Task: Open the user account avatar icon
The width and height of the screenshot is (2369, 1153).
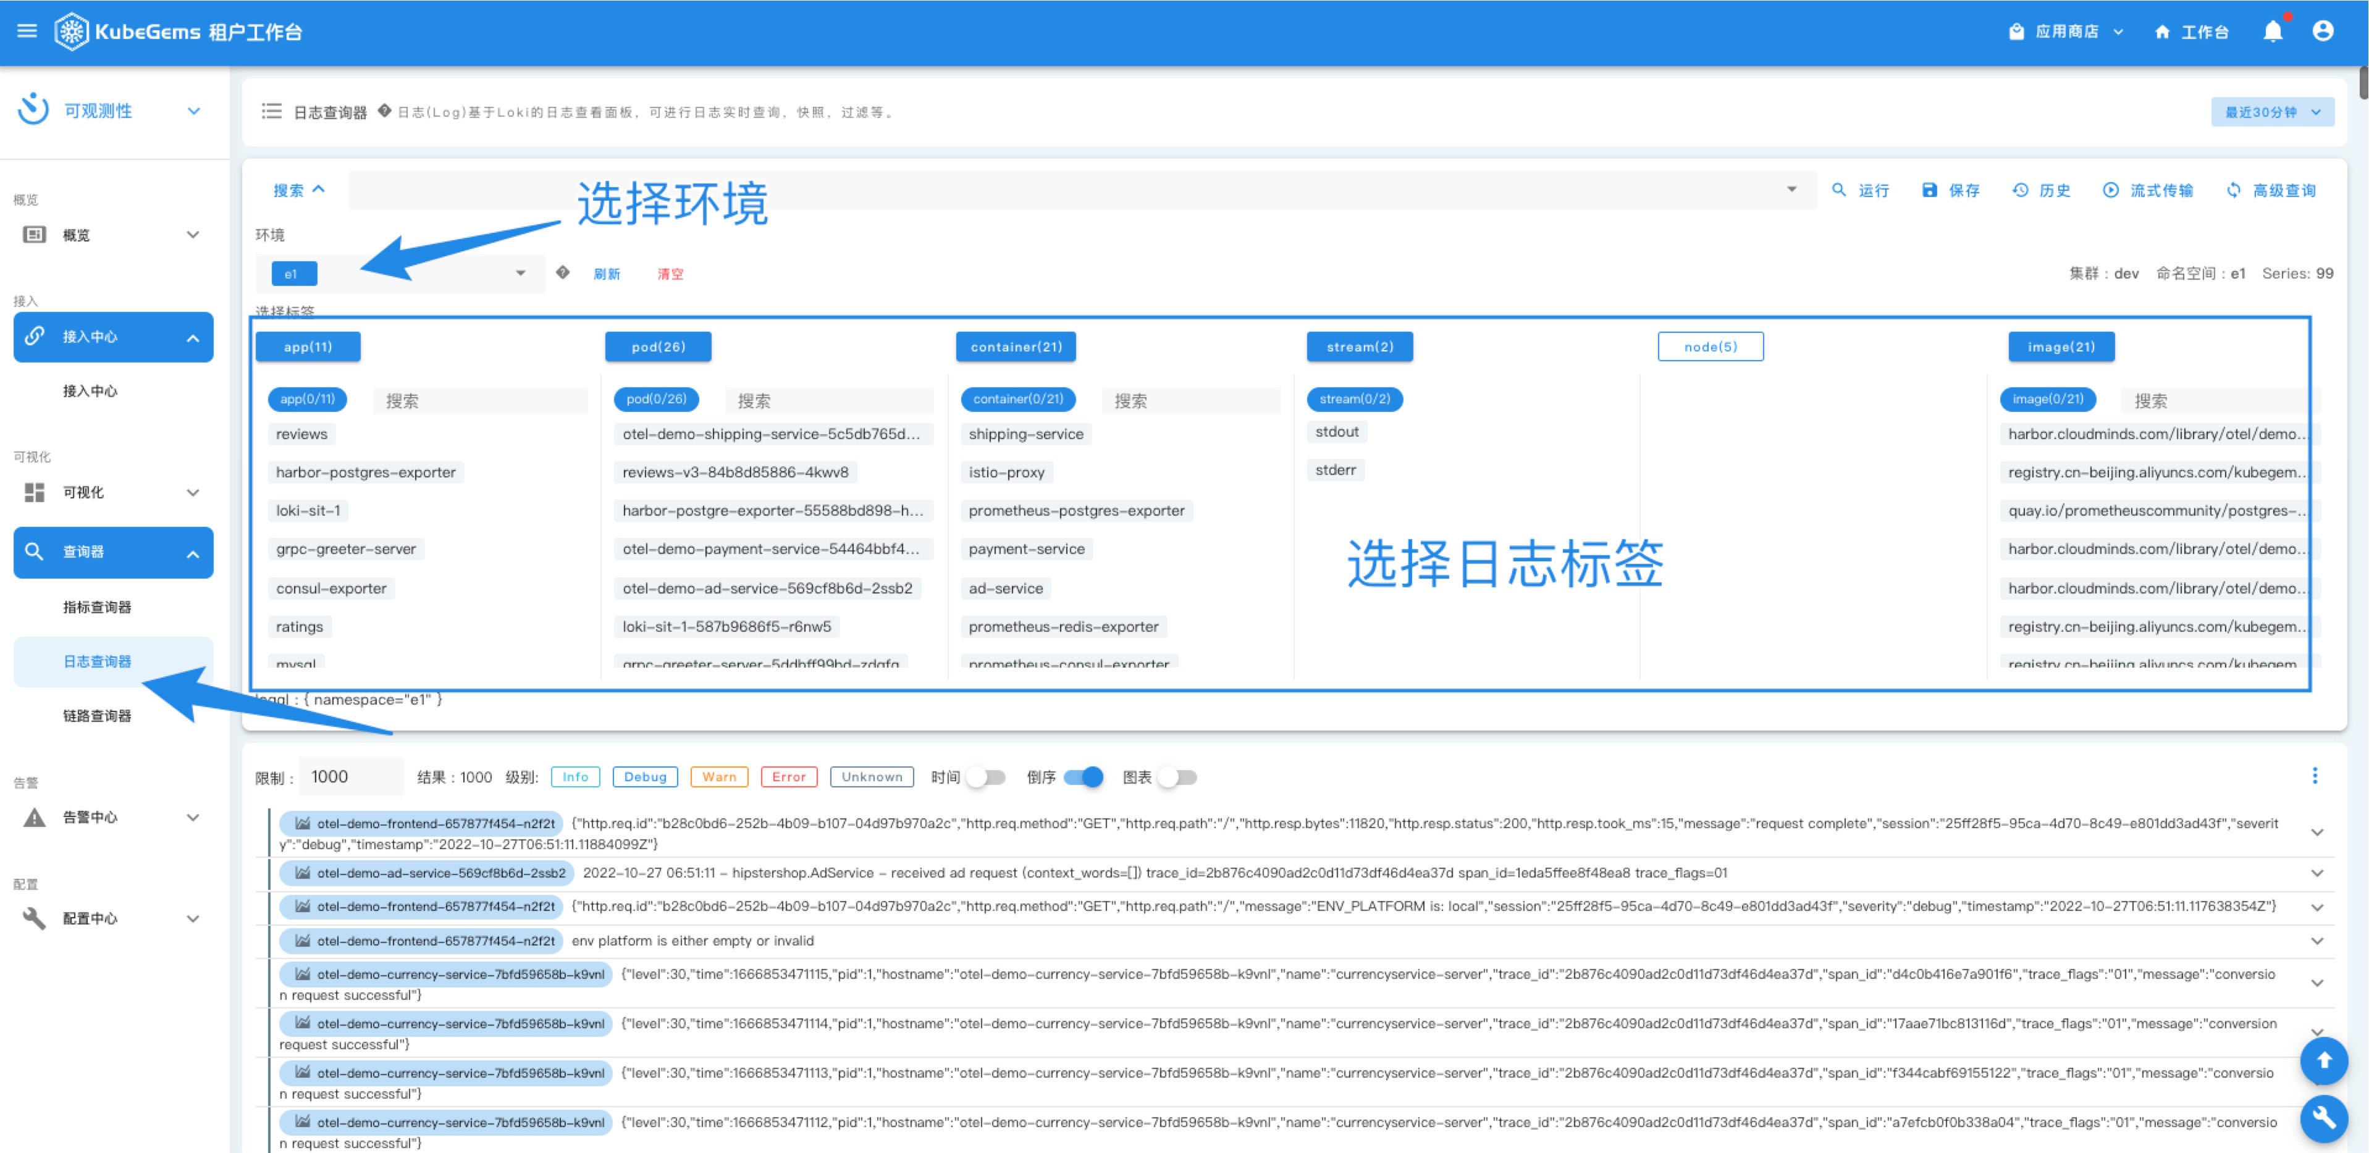Action: click(2322, 31)
